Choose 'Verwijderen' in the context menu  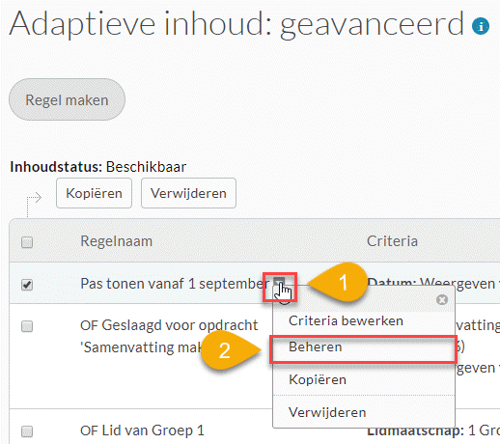pos(327,412)
